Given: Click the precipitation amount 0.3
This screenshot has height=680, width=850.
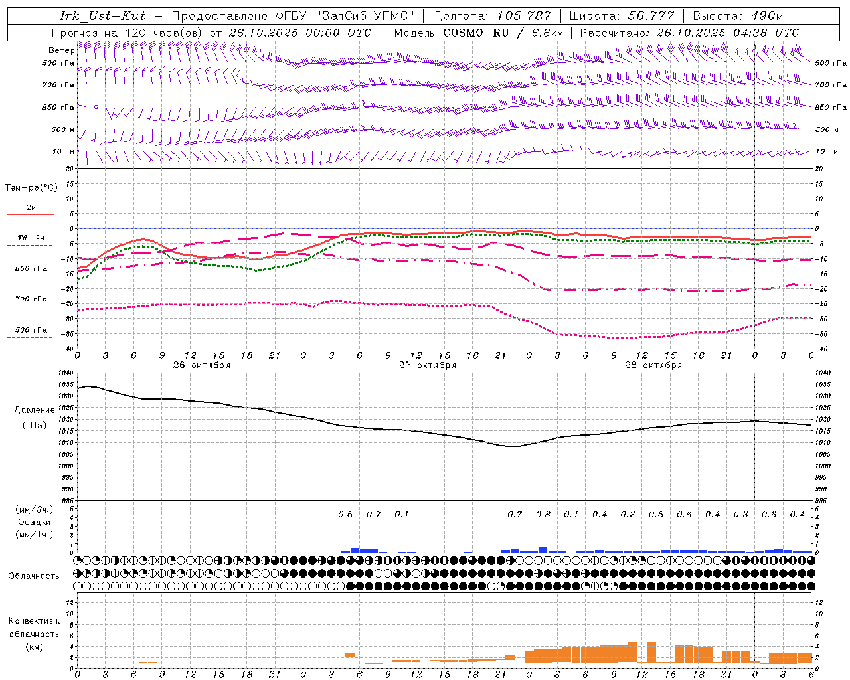Looking at the screenshot, I should [x=740, y=514].
